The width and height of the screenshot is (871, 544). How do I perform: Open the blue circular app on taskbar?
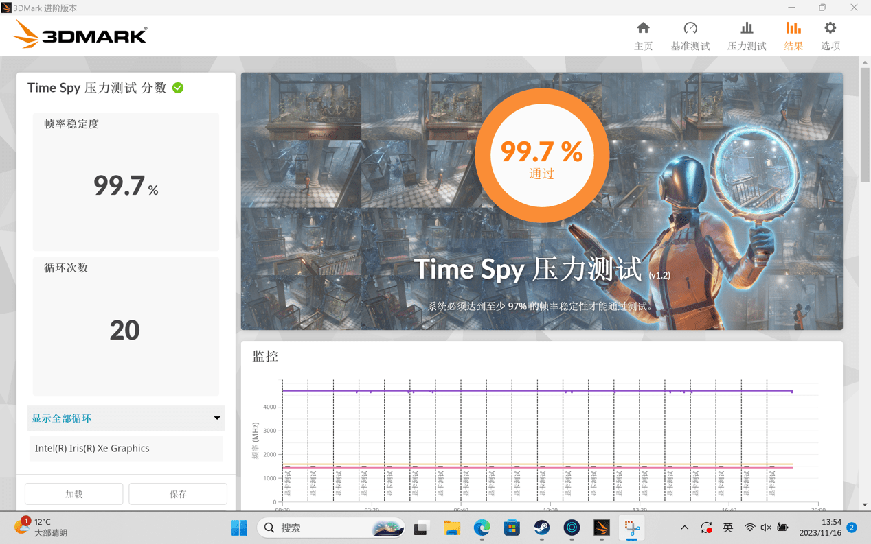[x=572, y=528]
